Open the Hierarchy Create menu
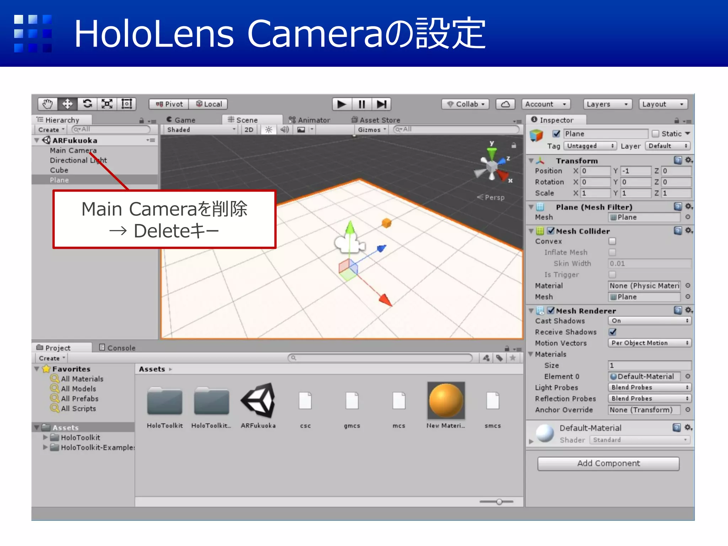Viewport: 728px width, 546px height. click(x=52, y=130)
